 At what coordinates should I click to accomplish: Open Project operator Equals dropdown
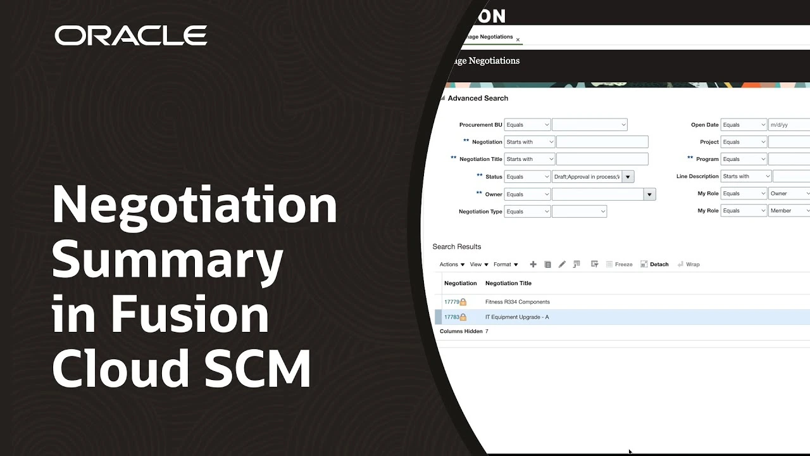[744, 142]
